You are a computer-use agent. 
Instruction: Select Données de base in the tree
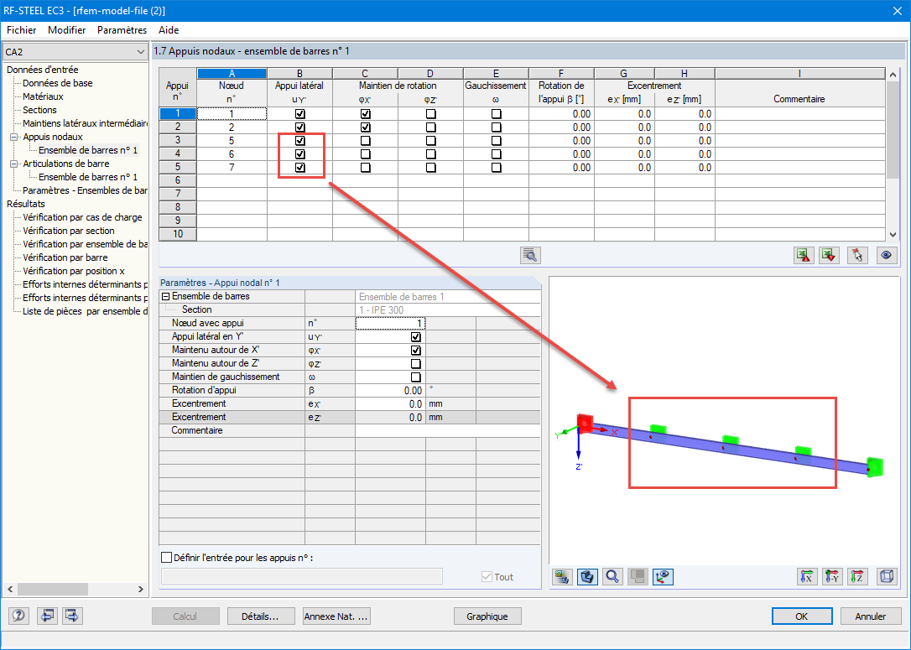click(x=58, y=83)
